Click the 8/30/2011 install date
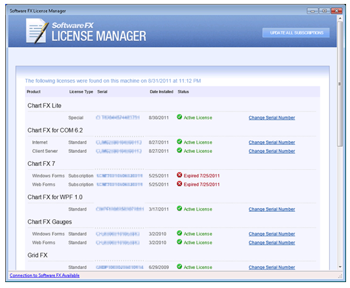The width and height of the screenshot is (350, 288). [x=159, y=118]
